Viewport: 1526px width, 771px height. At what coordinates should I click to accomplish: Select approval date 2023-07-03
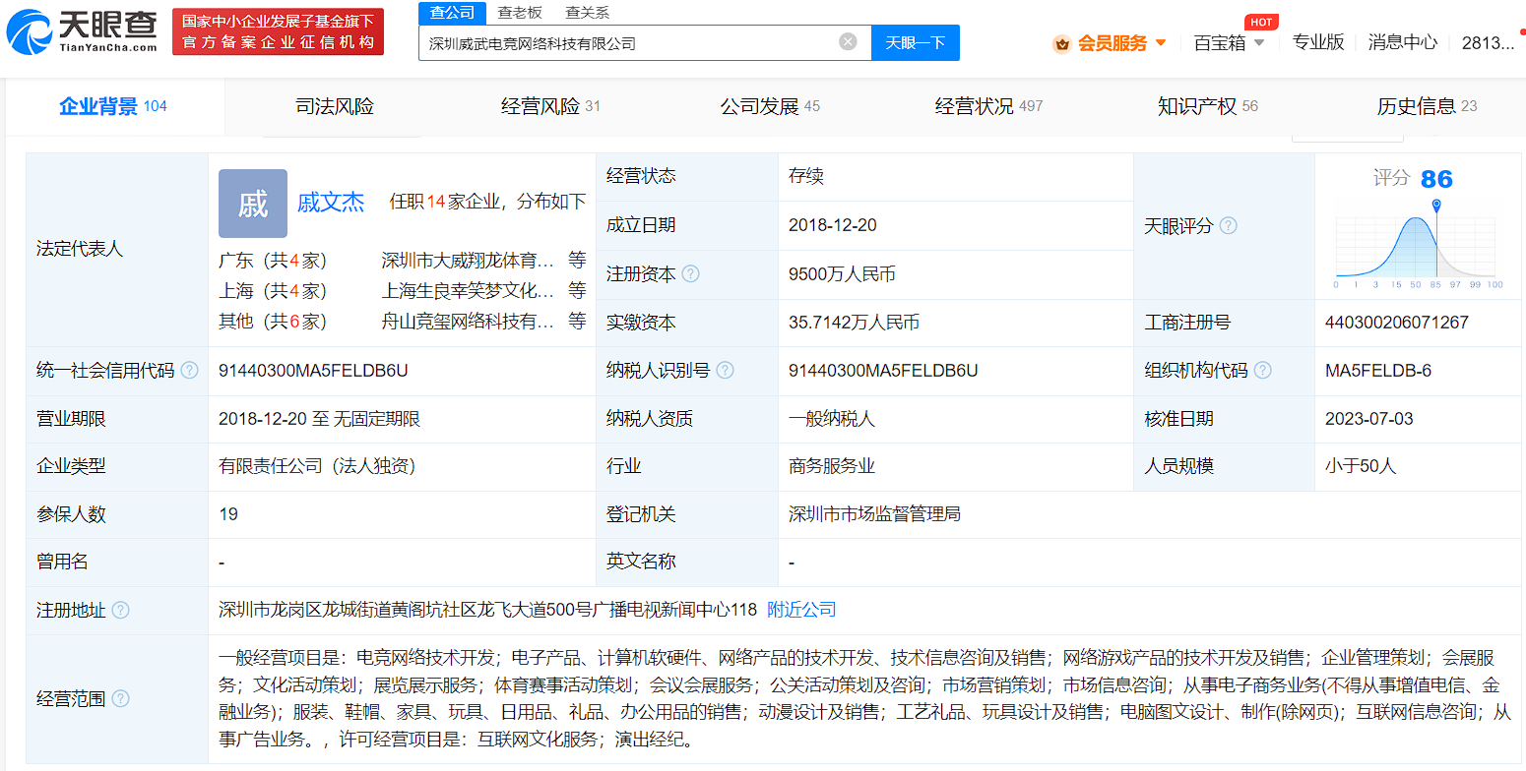point(1369,419)
